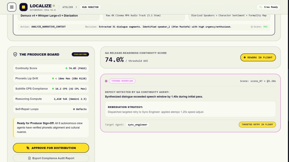Click Export Compliance Audit Report

(51, 158)
